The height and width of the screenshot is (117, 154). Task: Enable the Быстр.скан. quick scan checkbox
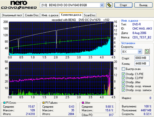[x=123, y=69]
